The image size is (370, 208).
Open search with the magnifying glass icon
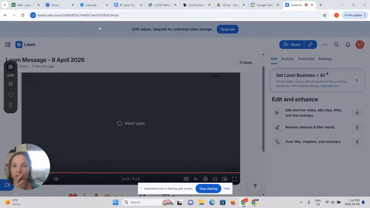(x=336, y=44)
